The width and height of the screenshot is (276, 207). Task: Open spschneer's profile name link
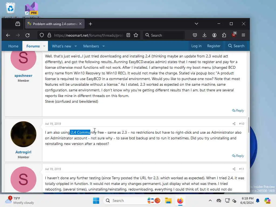[x=23, y=75]
